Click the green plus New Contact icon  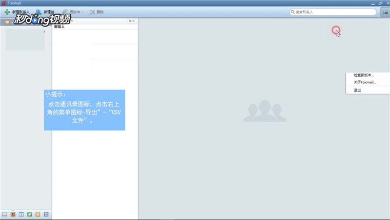(7, 12)
